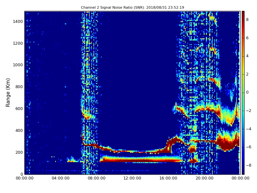Click the colorbar label 2
The image size is (257, 193).
(247, 74)
